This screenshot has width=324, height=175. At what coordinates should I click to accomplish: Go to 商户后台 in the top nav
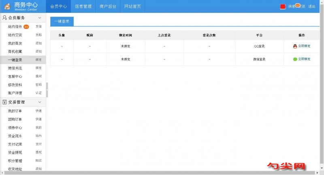108,6
